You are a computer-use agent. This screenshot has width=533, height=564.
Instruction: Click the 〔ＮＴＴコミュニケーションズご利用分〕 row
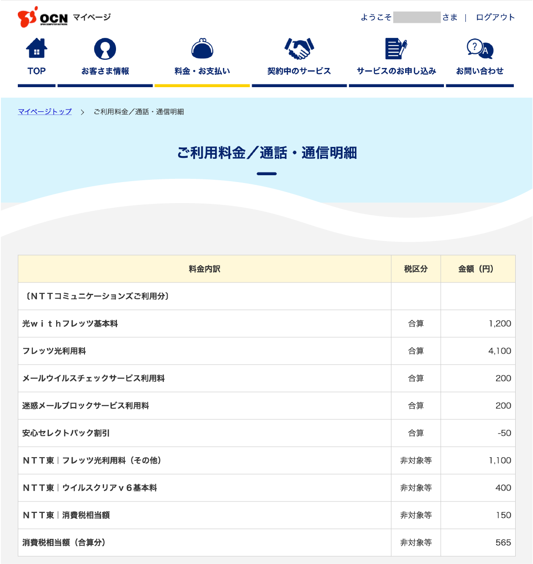[x=266, y=296]
